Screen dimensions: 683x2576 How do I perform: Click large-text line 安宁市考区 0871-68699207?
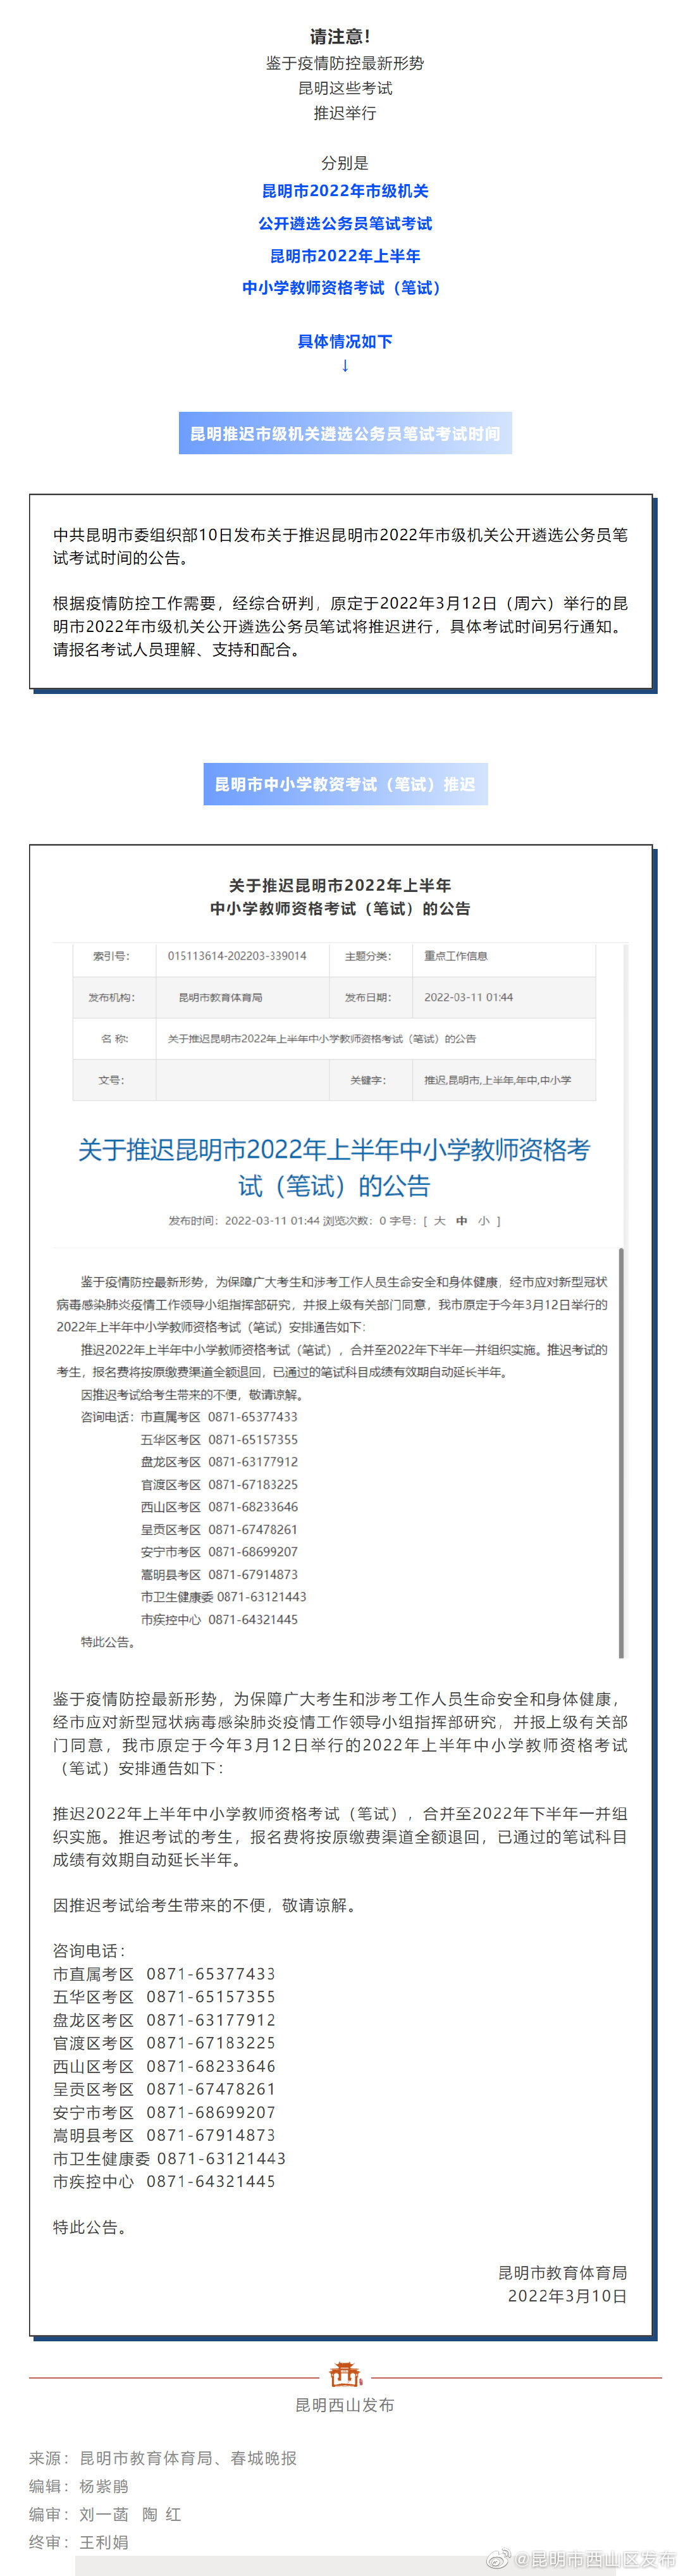164,2112
